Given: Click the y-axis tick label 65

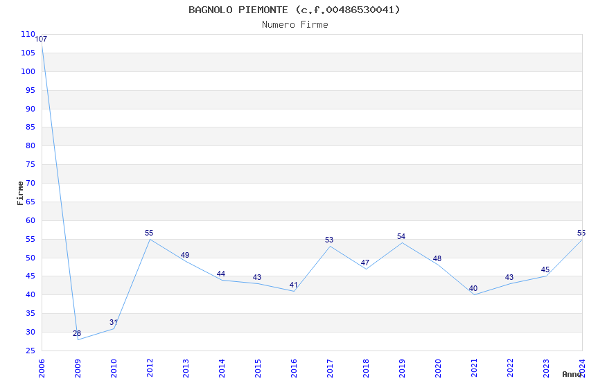Looking at the screenshot, I should 30,202.
